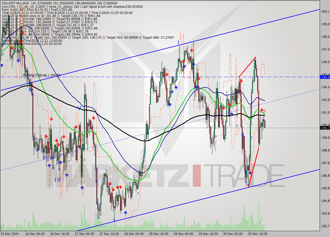Click the 200.1 price axis label
This screenshot has height=237, width=330.
click(x=325, y=11)
